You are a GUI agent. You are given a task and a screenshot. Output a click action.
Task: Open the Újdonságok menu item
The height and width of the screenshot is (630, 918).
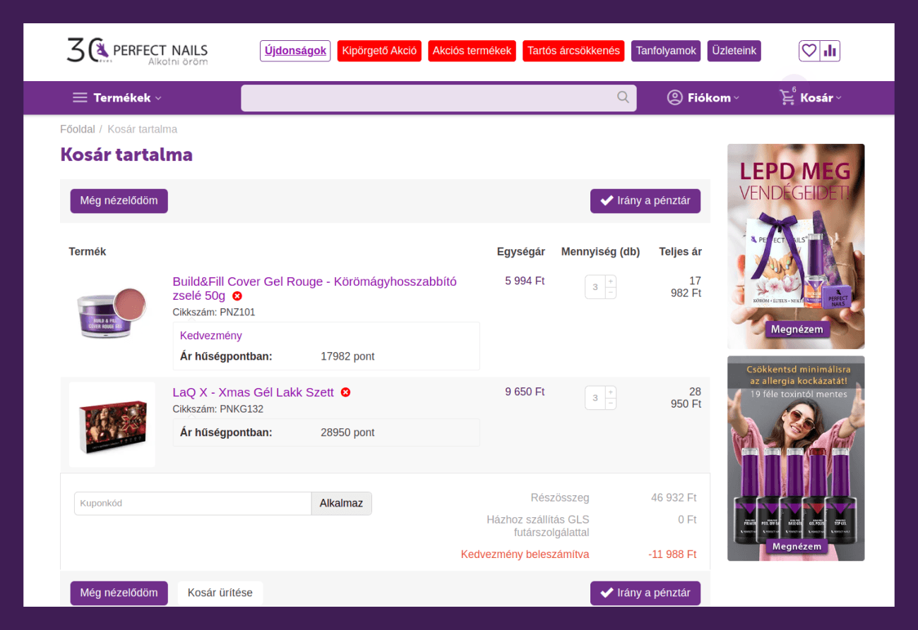pos(295,51)
